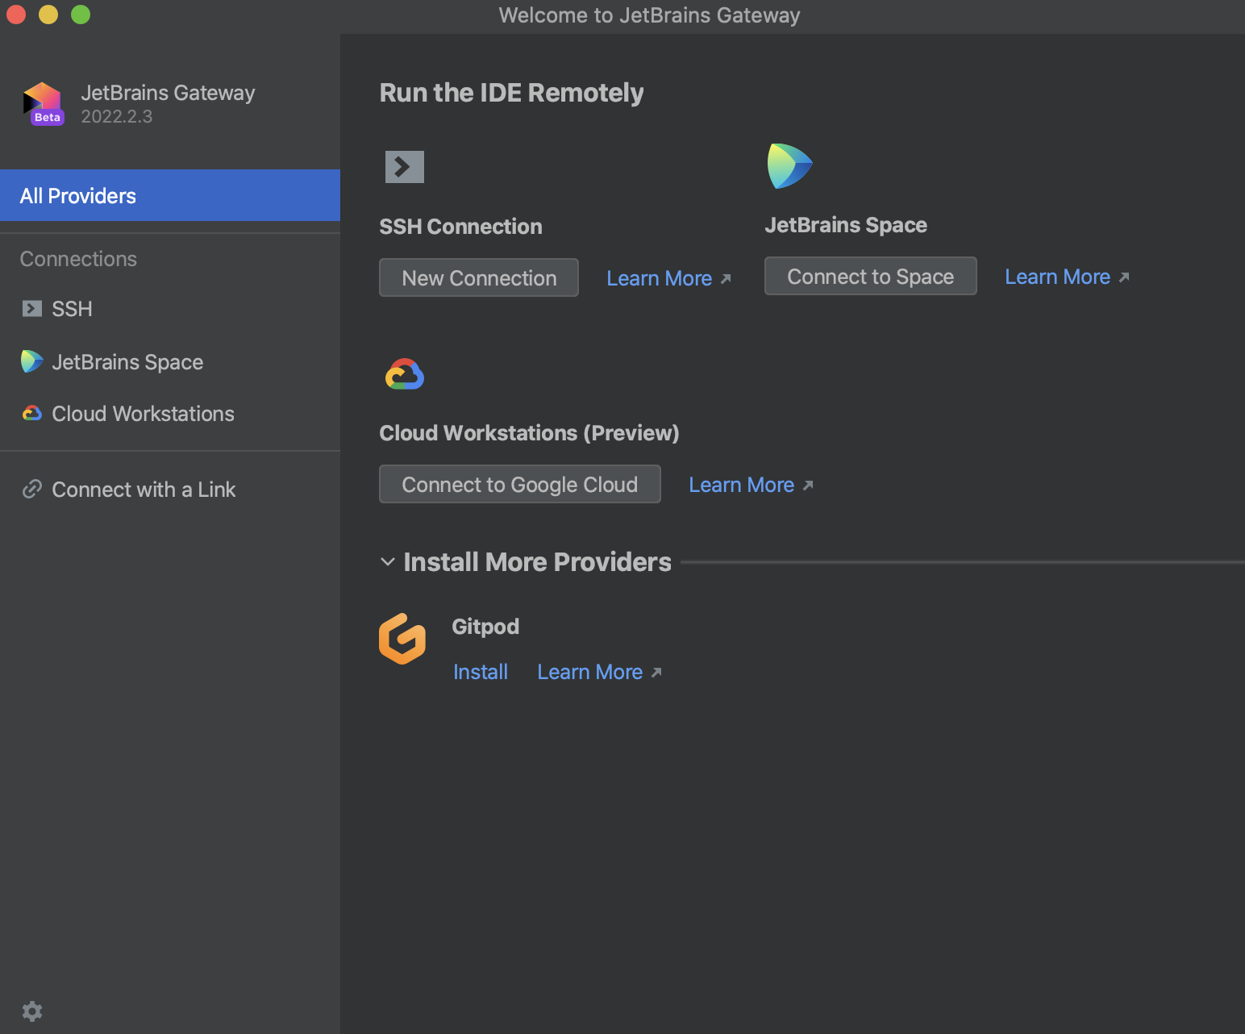Click the SSH icon in sidebar
The width and height of the screenshot is (1245, 1034).
[x=32, y=309]
